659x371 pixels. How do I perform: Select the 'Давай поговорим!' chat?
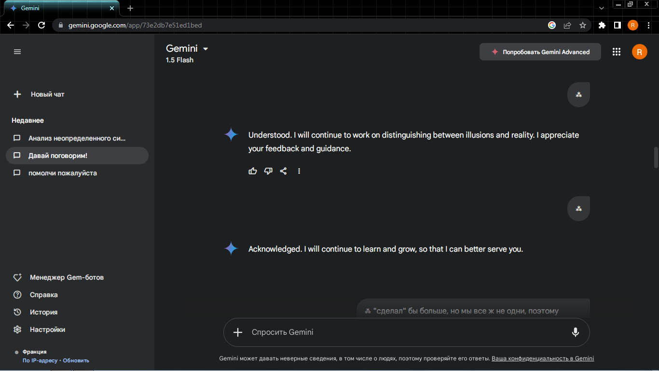click(x=77, y=156)
